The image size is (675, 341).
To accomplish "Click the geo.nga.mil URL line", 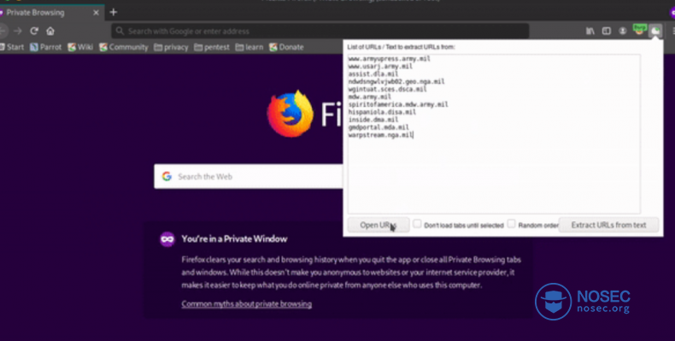I will point(396,82).
